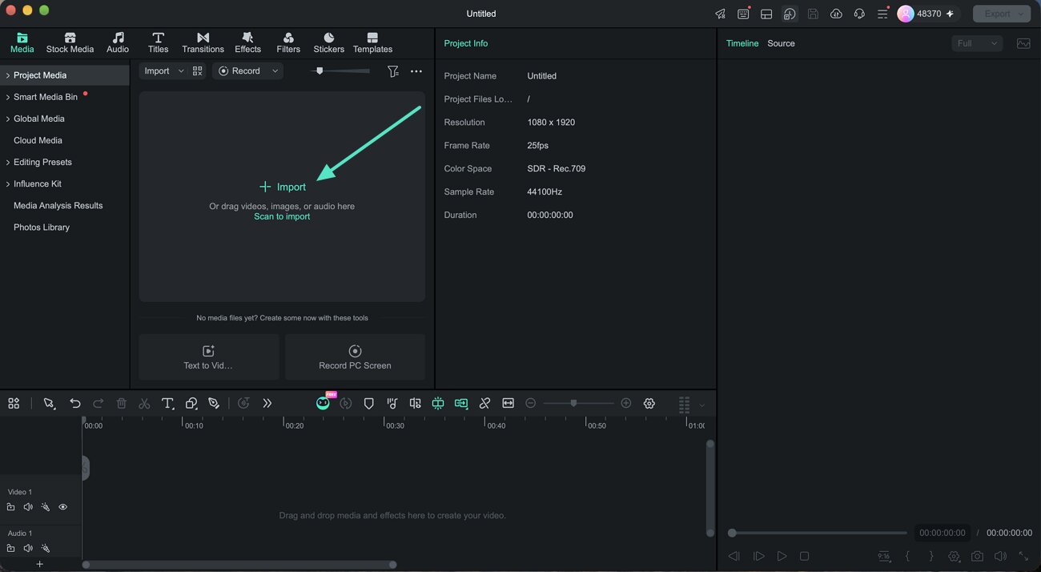Image resolution: width=1041 pixels, height=572 pixels.
Task: Click the plus Import button in media area
Action: (x=283, y=187)
